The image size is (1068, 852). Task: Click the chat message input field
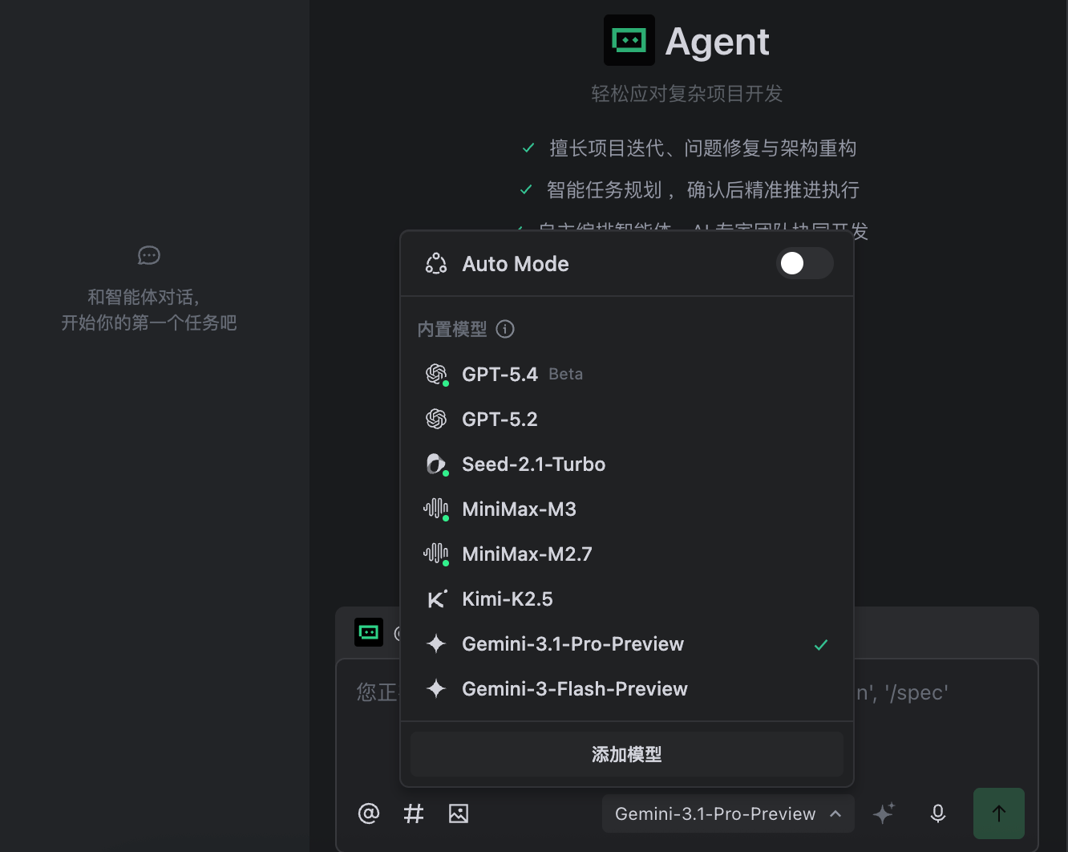(687, 722)
